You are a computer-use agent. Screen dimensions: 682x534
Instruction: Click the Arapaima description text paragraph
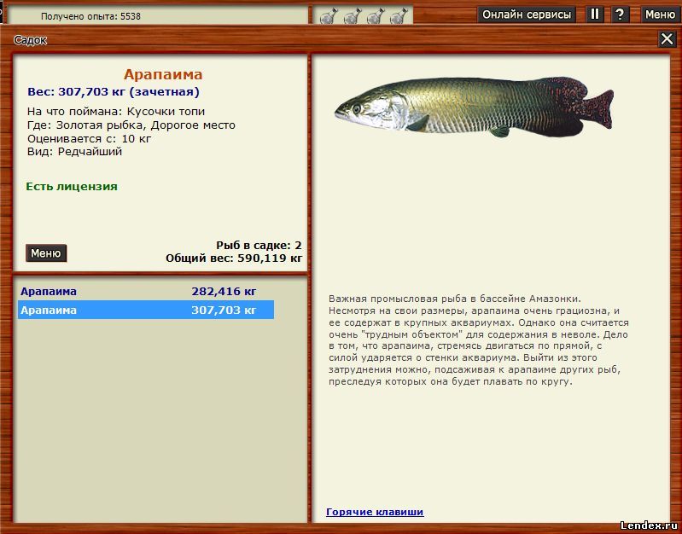pos(478,340)
